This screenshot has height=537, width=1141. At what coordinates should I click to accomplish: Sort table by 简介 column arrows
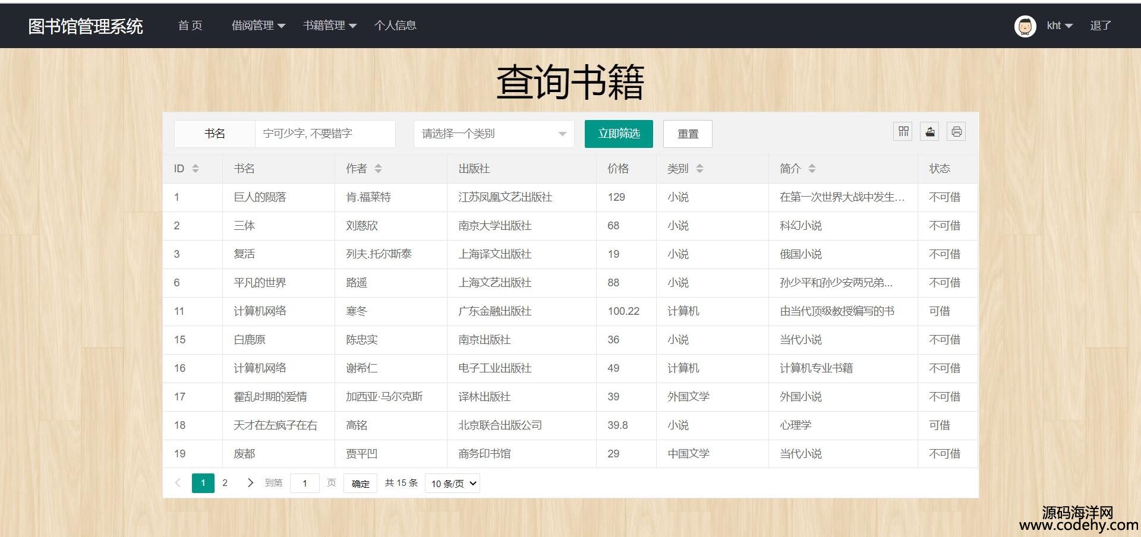tap(812, 169)
